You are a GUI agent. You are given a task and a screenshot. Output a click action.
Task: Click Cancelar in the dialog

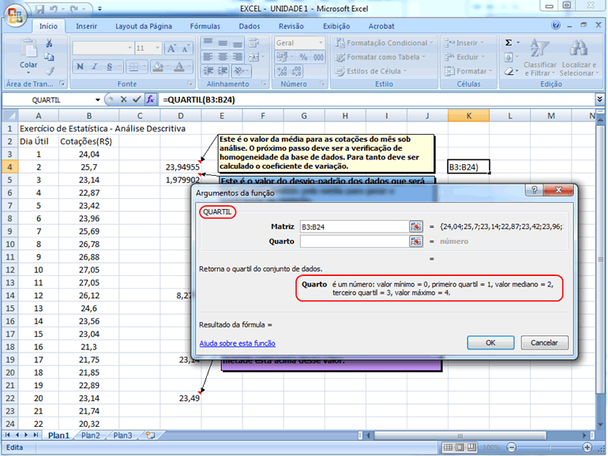click(x=544, y=343)
